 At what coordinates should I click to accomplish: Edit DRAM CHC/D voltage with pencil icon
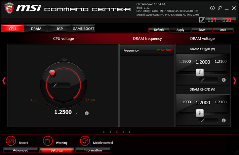[203, 120]
